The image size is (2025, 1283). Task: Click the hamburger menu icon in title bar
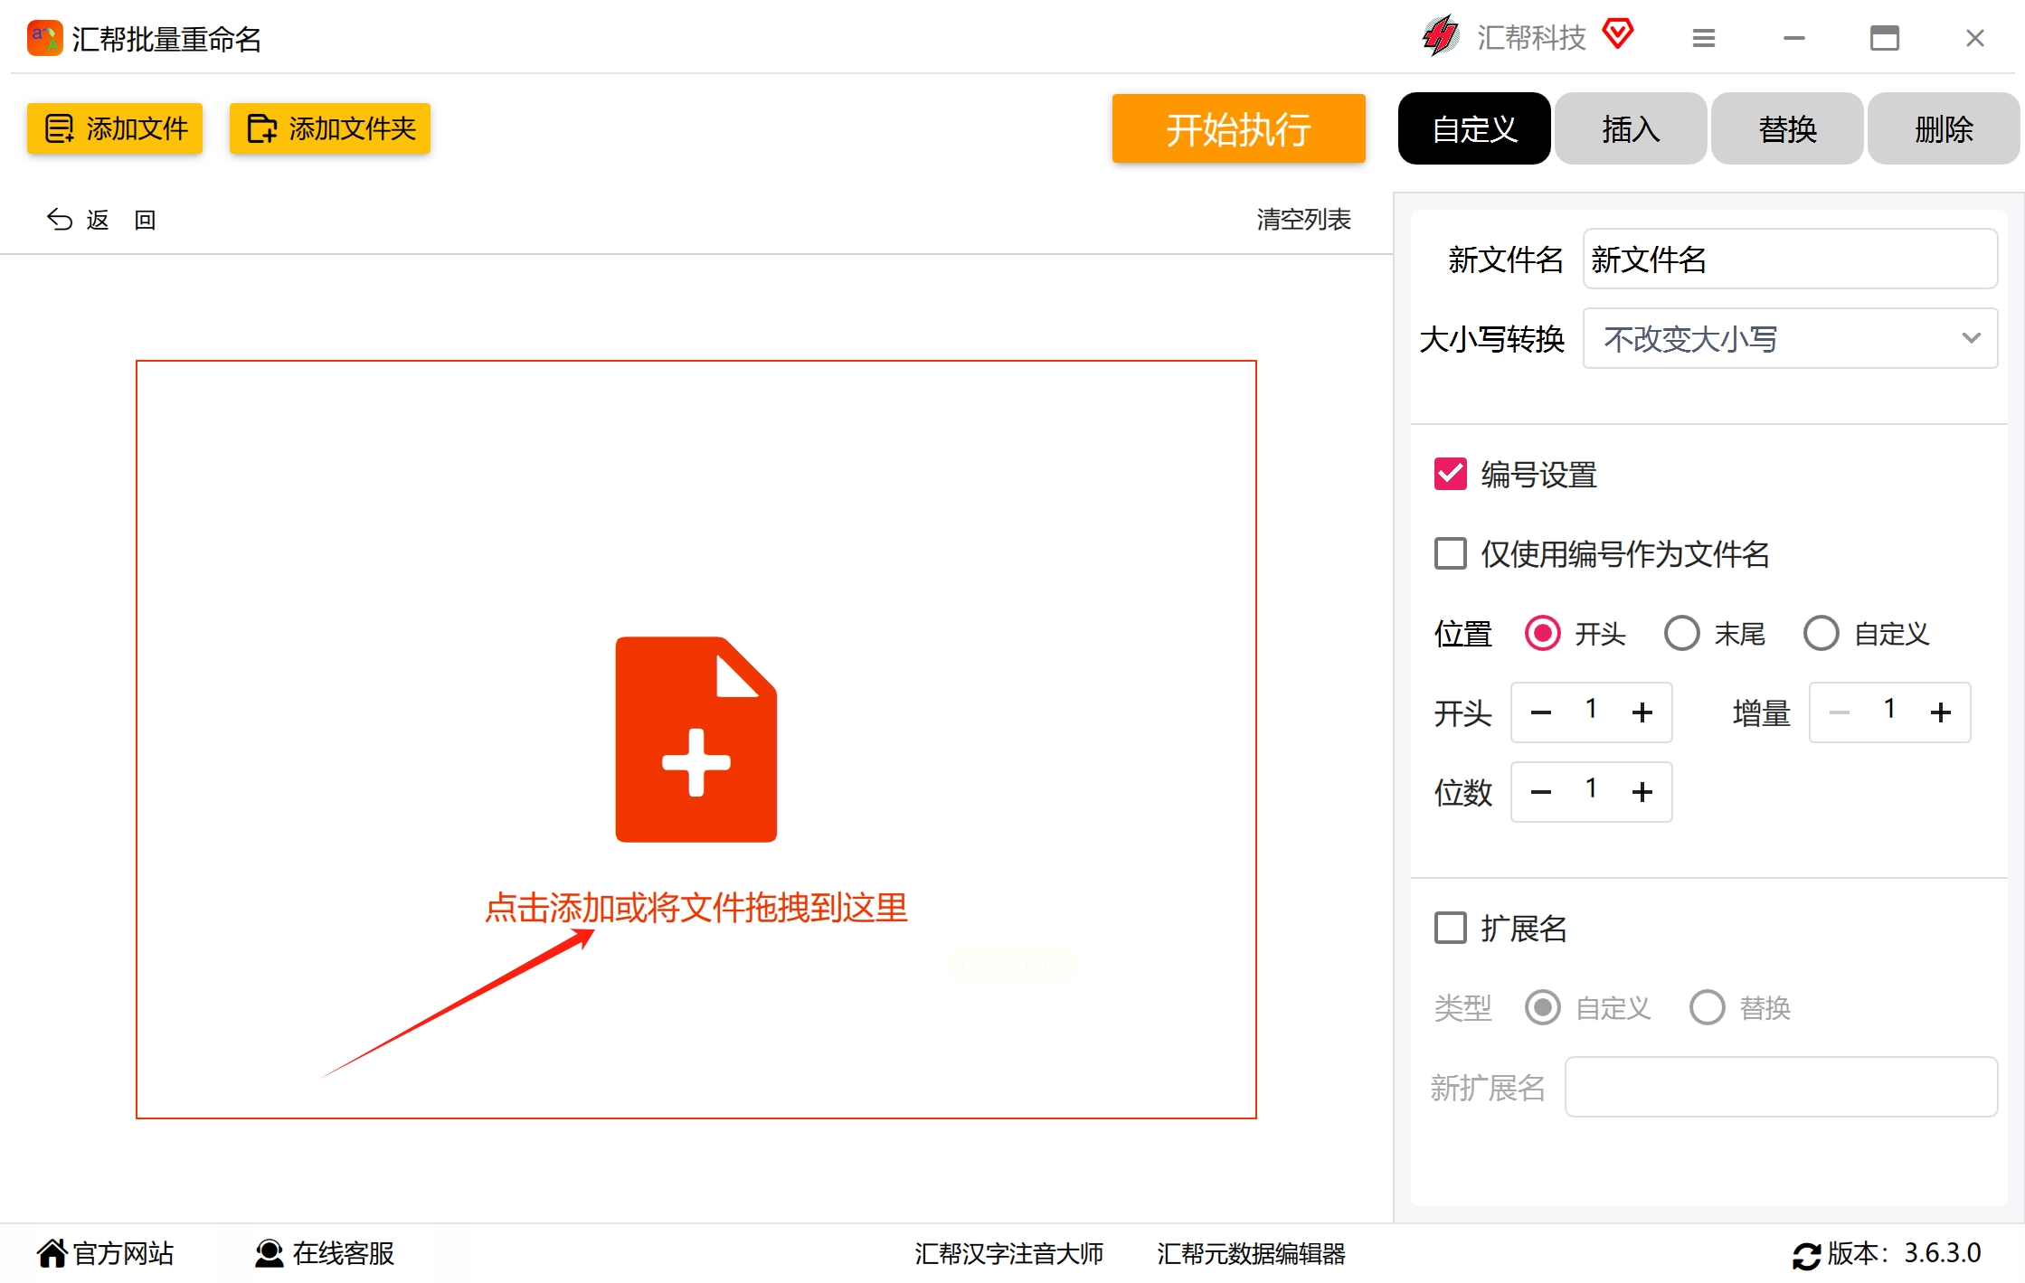[x=1703, y=38]
